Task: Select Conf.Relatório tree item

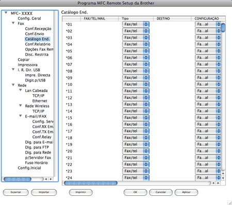Action: click(x=38, y=44)
